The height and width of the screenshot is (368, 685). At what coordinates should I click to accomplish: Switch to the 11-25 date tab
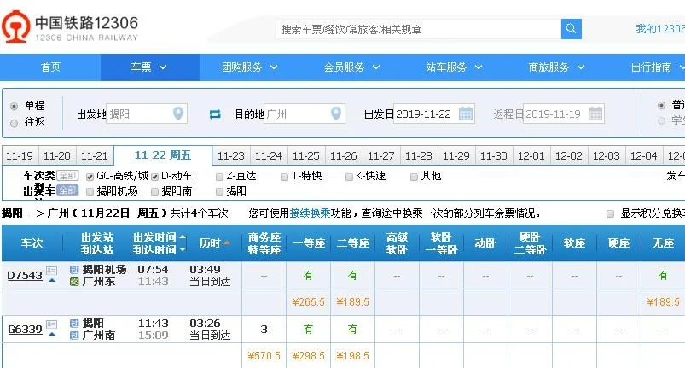click(x=305, y=156)
